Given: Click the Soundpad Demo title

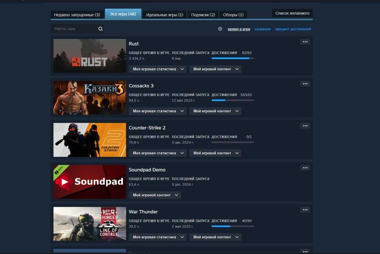Looking at the screenshot, I should (147, 170).
